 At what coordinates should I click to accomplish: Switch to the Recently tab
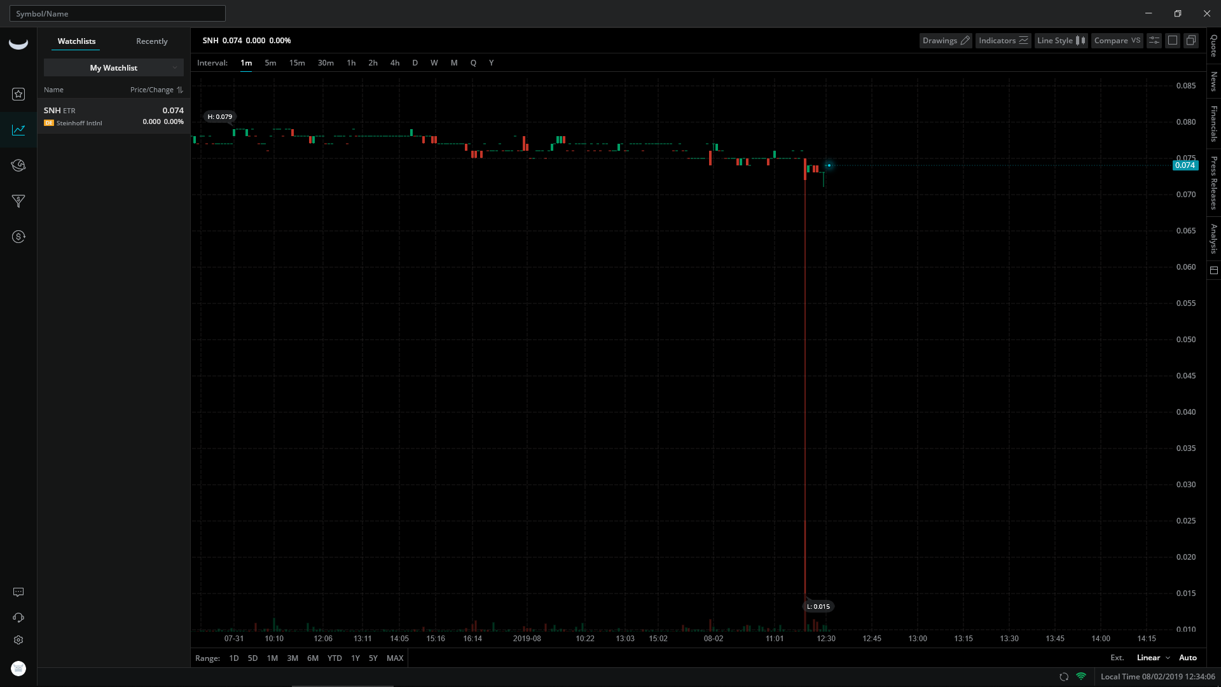click(x=151, y=41)
